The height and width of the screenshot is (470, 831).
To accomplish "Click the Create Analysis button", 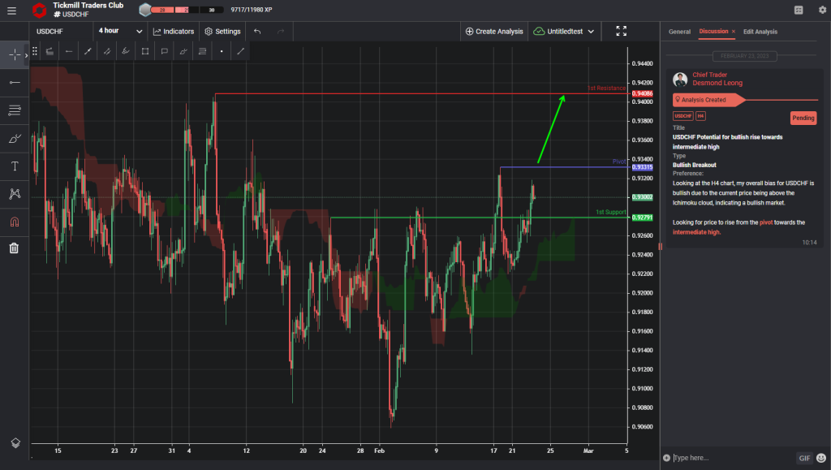I will pyautogui.click(x=494, y=31).
